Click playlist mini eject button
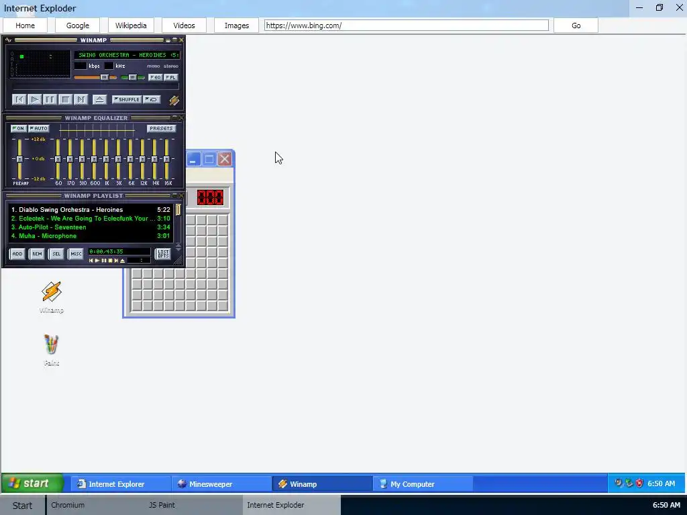Screen dimensions: 687x515 click(123, 261)
